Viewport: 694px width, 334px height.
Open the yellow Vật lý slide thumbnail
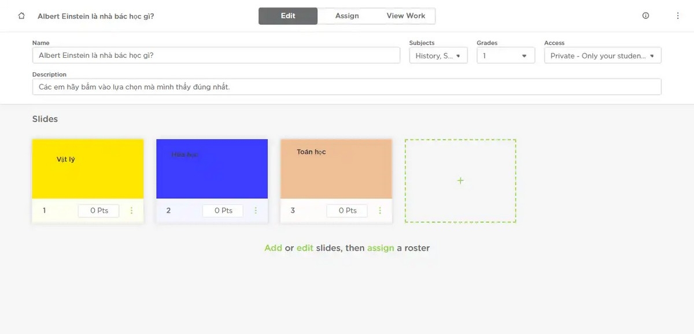coord(88,169)
